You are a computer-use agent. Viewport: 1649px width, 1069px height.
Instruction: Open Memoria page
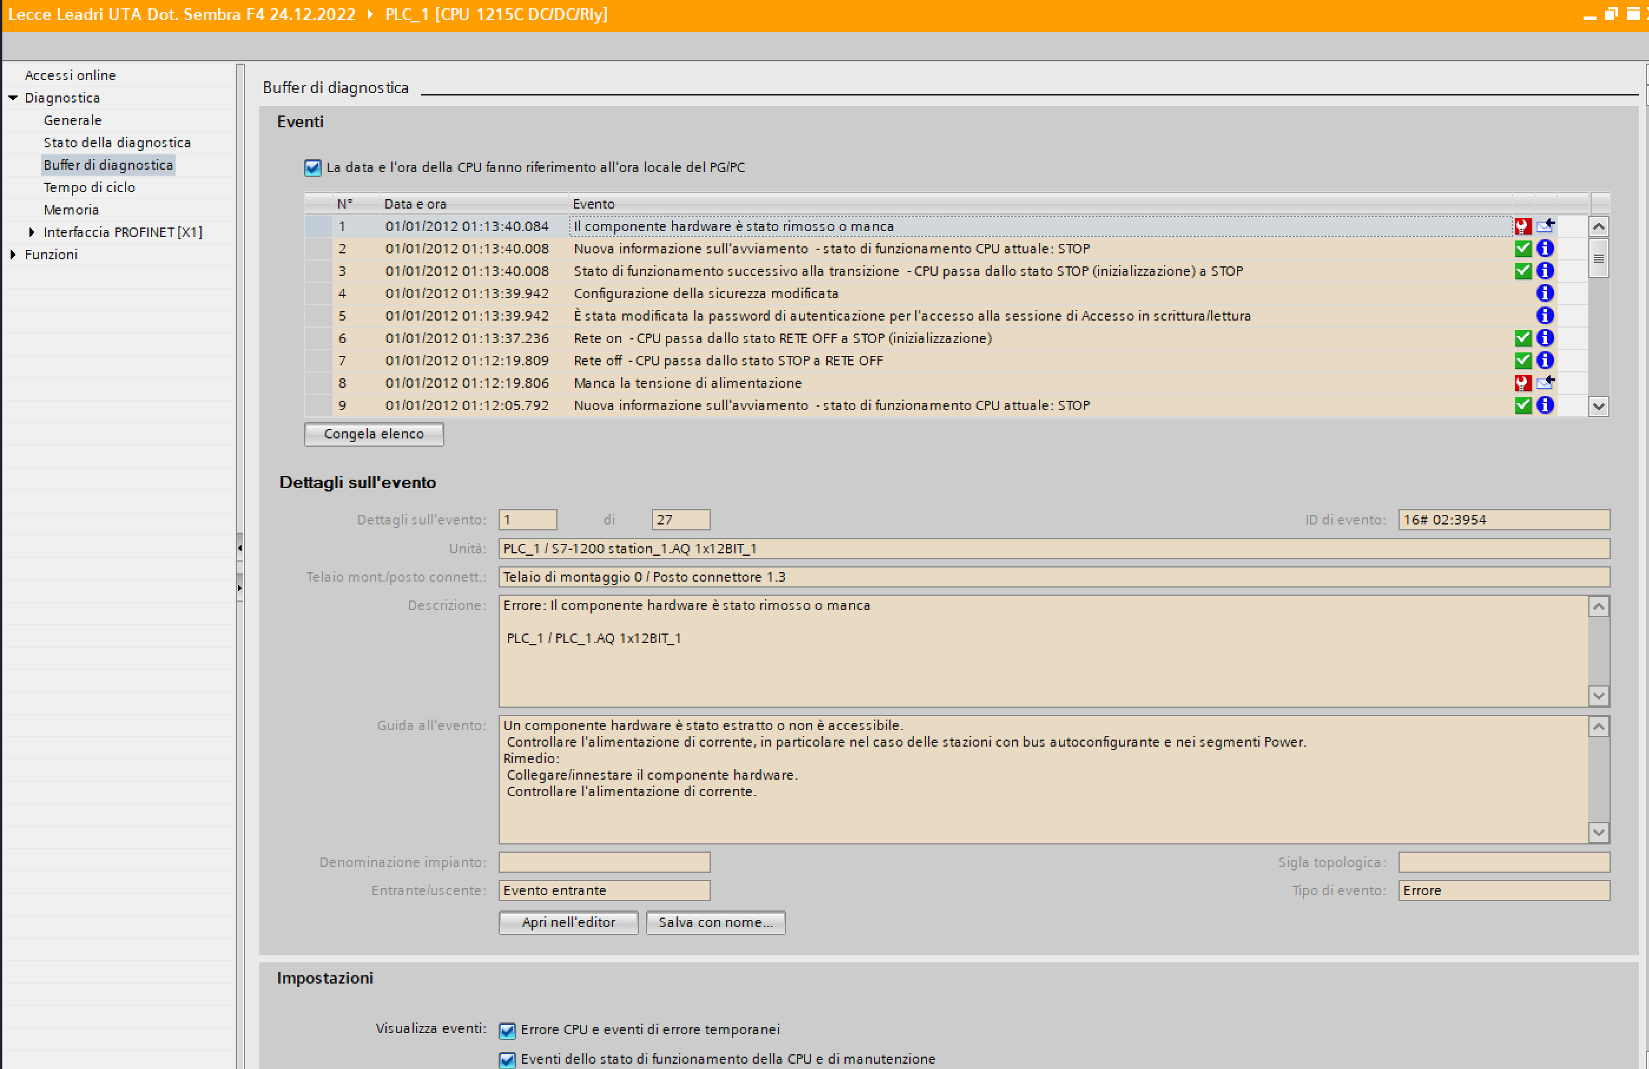point(71,209)
